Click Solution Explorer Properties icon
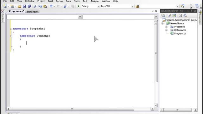Image resolution: width=203 pixels, height=114 pixels. click(163, 16)
